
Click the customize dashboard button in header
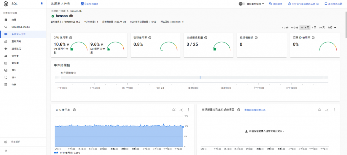(89, 4)
